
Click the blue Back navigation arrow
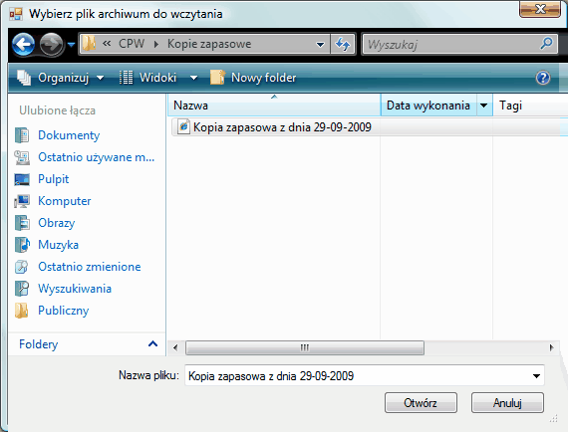point(23,45)
